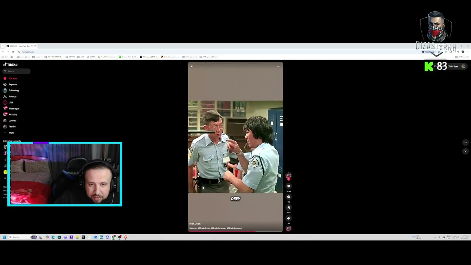
Task: Open the Apps bookmarks shortcut
Action: tap(5, 57)
